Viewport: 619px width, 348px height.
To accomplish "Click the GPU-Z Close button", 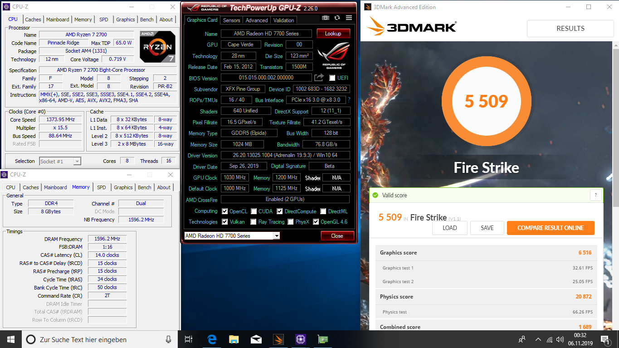I will [337, 236].
